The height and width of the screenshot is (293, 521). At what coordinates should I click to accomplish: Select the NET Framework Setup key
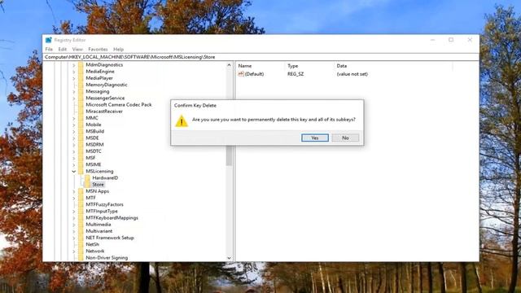click(110, 238)
